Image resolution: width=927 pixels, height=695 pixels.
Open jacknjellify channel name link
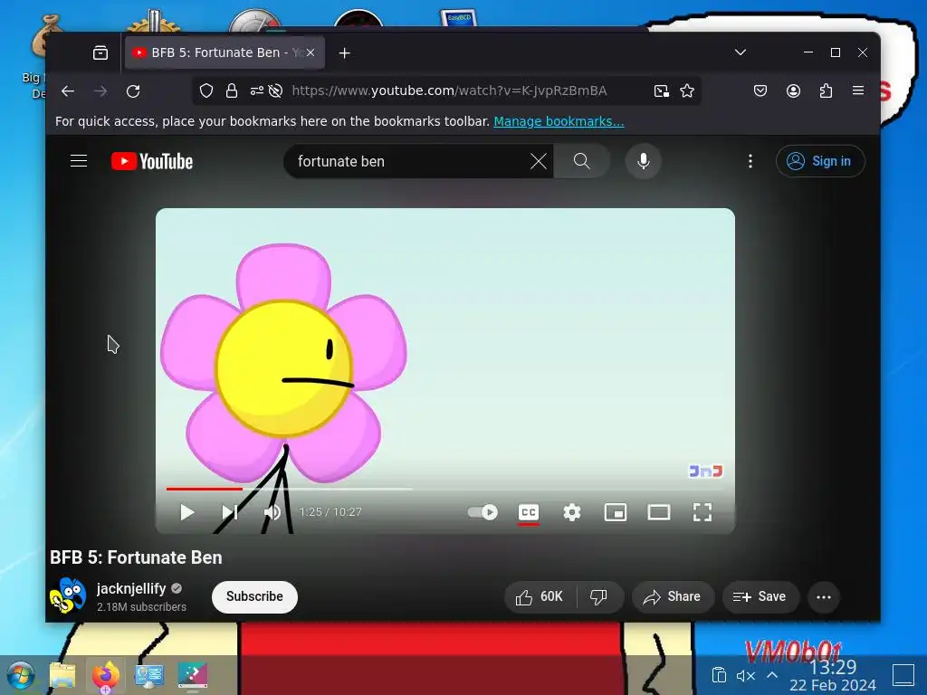131,588
